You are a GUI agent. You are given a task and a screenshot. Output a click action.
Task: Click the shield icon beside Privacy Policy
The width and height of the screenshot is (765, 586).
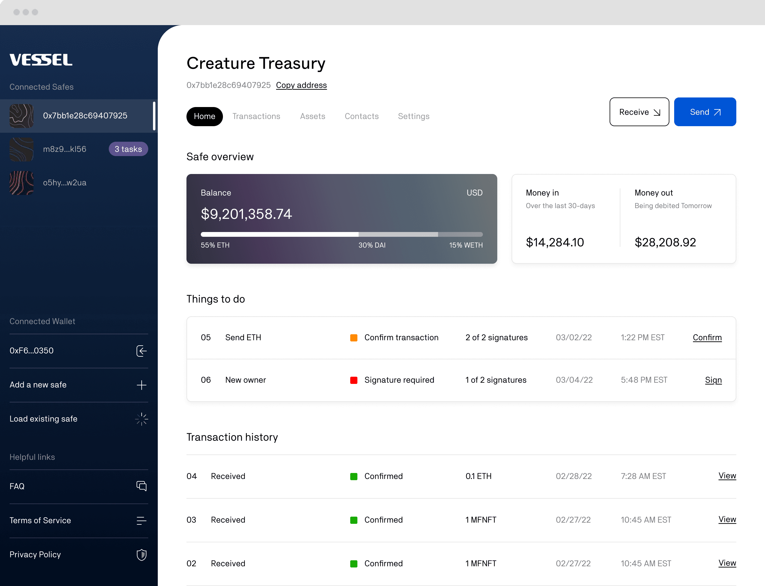pyautogui.click(x=141, y=555)
